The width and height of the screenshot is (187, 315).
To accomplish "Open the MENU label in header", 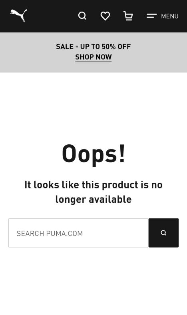I will pos(170,16).
